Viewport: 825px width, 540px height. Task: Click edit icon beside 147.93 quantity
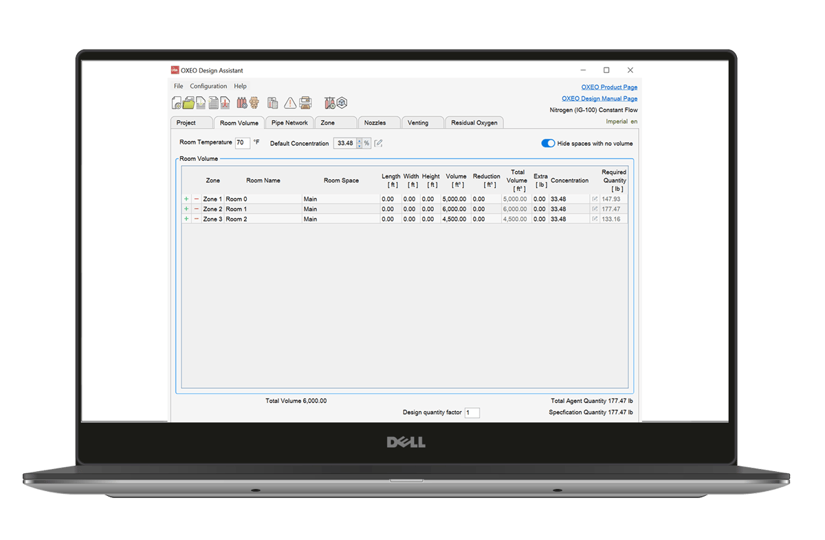coord(595,199)
